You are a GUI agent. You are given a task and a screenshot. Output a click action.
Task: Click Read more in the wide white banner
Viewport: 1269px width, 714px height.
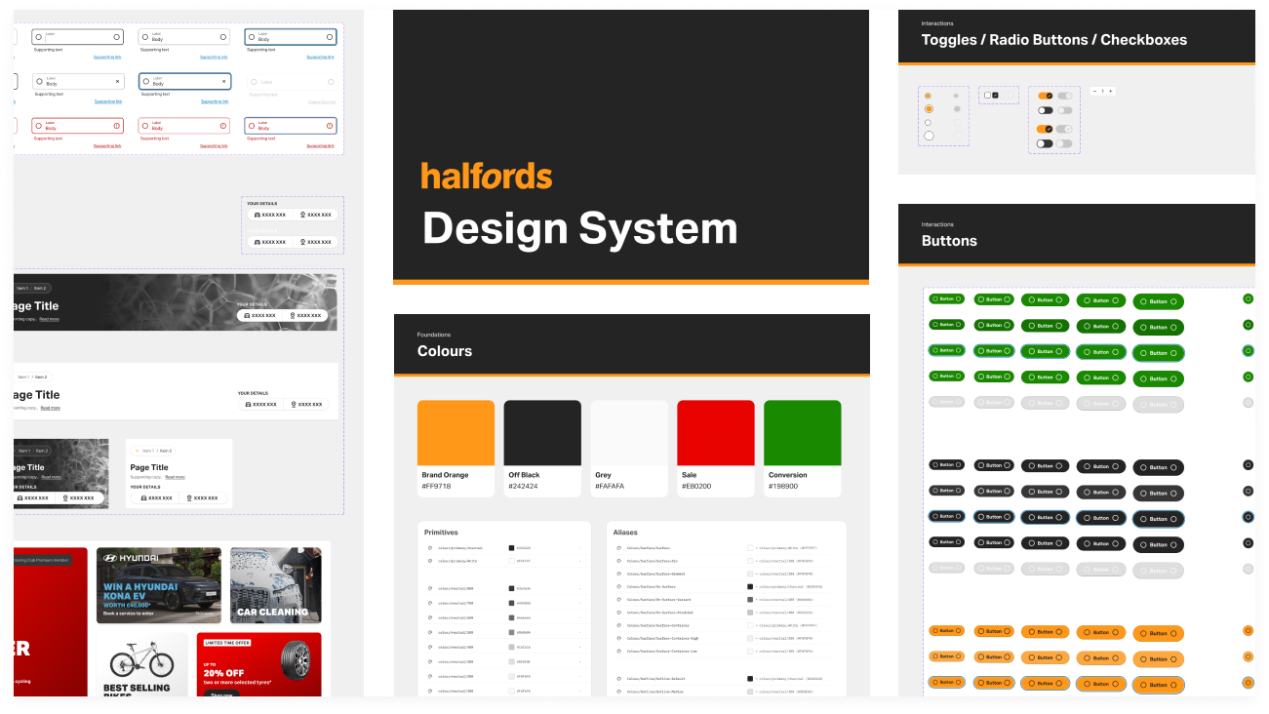[x=50, y=408]
